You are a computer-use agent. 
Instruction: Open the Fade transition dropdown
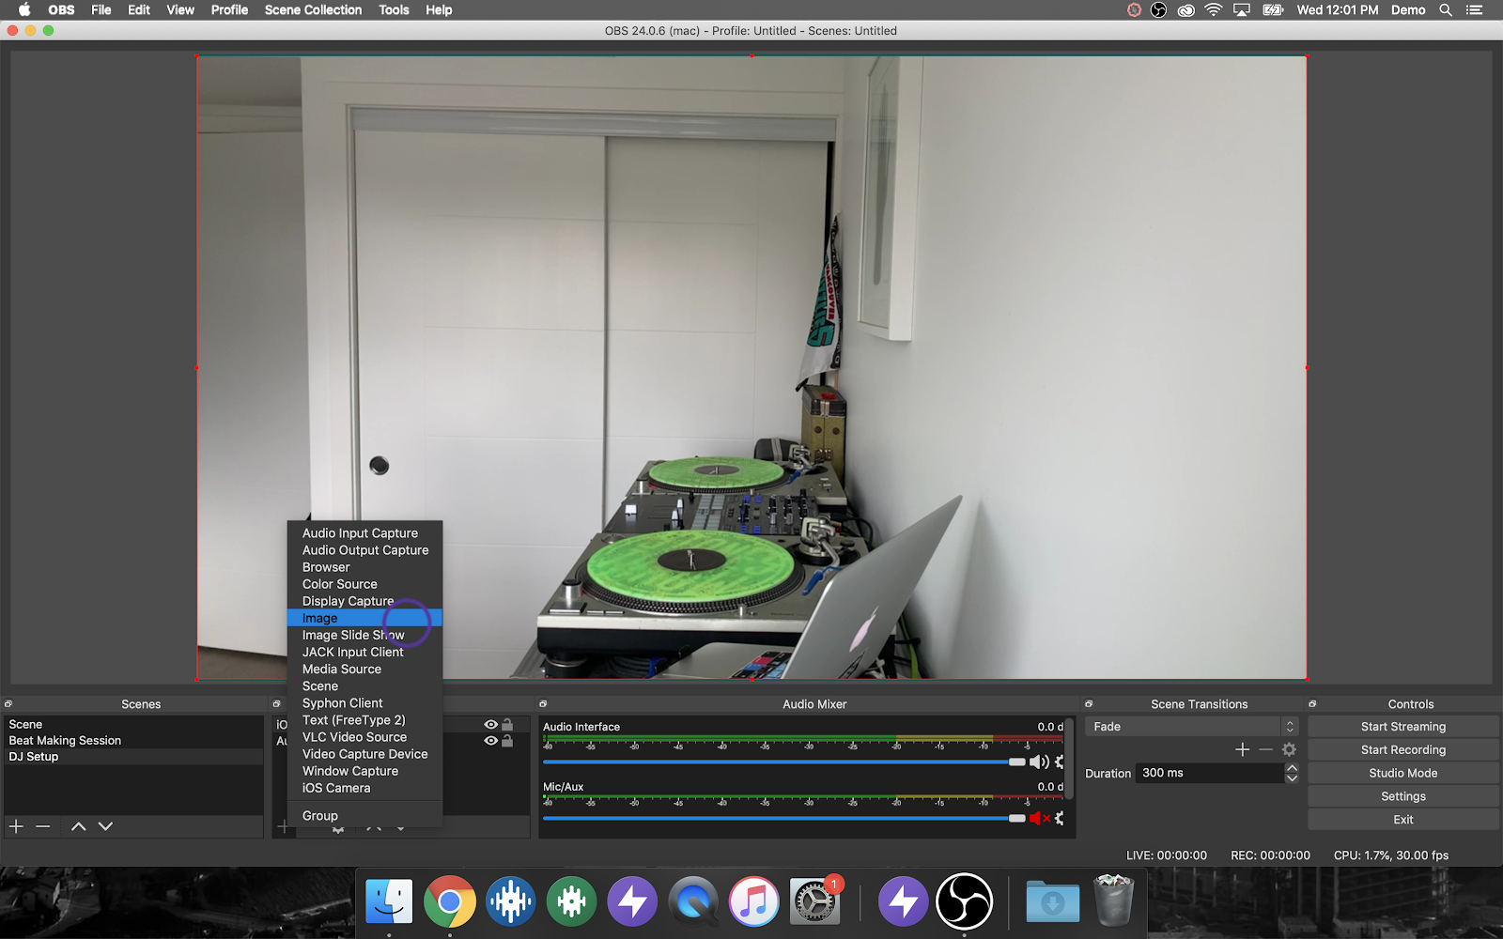[x=1191, y=727]
